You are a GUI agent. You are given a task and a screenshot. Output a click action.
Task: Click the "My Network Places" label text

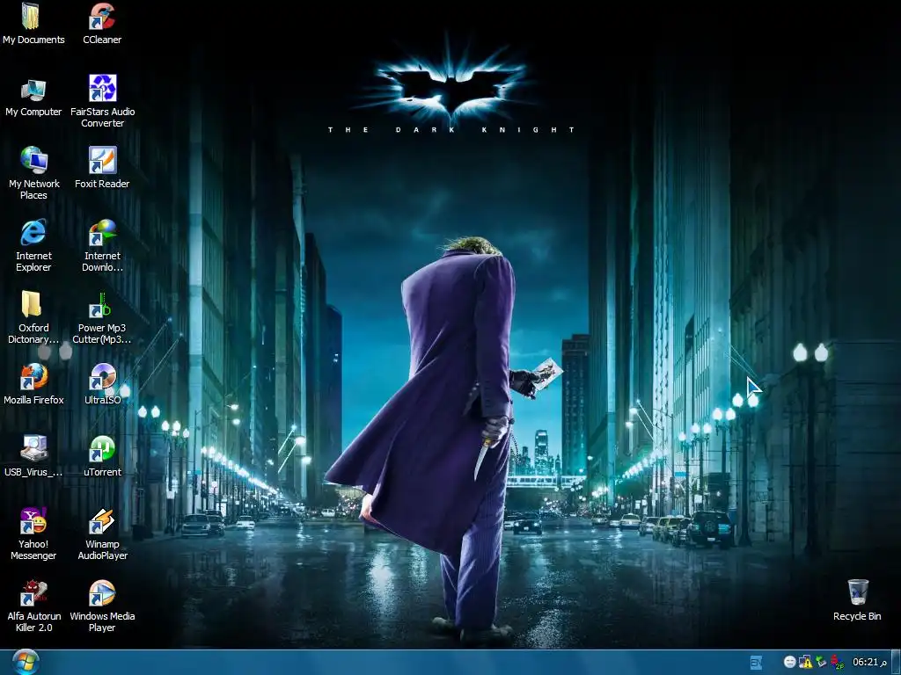(34, 190)
